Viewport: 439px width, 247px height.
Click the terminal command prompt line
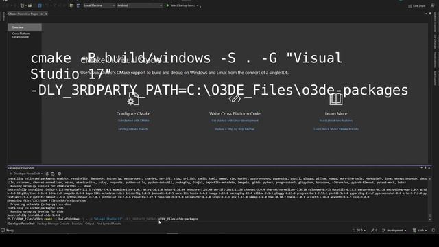tap(102, 219)
